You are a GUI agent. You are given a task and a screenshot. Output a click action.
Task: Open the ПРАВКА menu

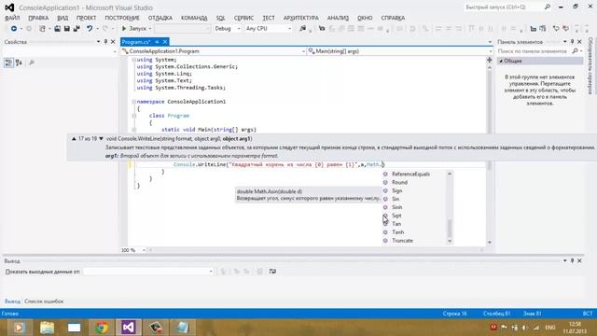coord(38,18)
